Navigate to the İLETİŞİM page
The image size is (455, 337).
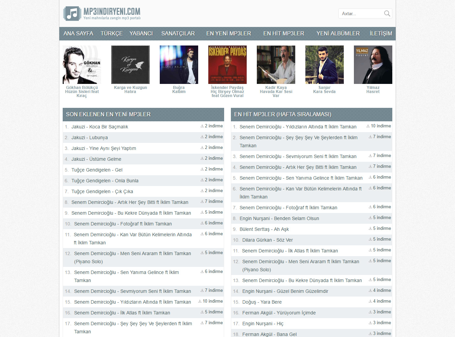coord(381,34)
